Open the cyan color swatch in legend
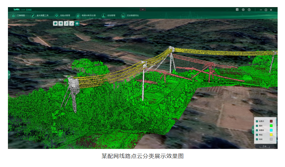This screenshot has height=167, width=285. [x=271, y=130]
